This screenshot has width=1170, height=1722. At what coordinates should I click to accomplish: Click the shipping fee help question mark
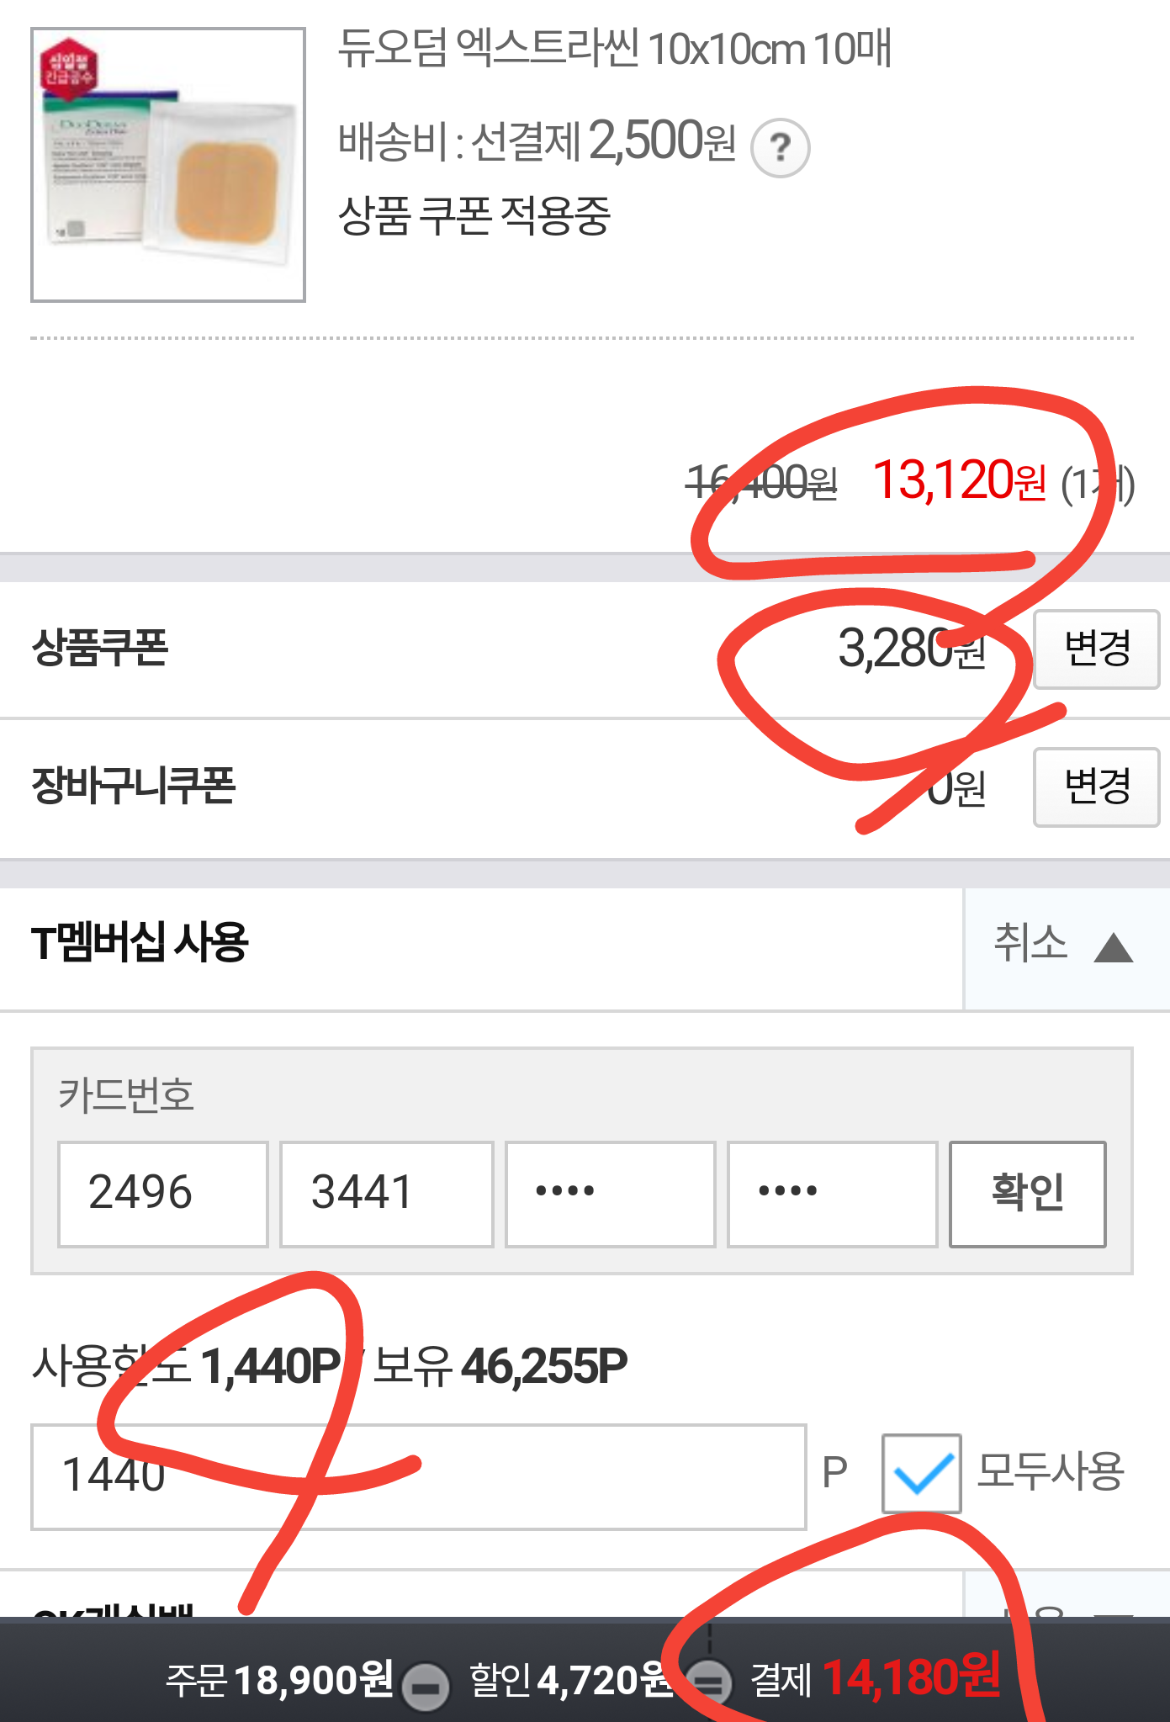click(780, 148)
